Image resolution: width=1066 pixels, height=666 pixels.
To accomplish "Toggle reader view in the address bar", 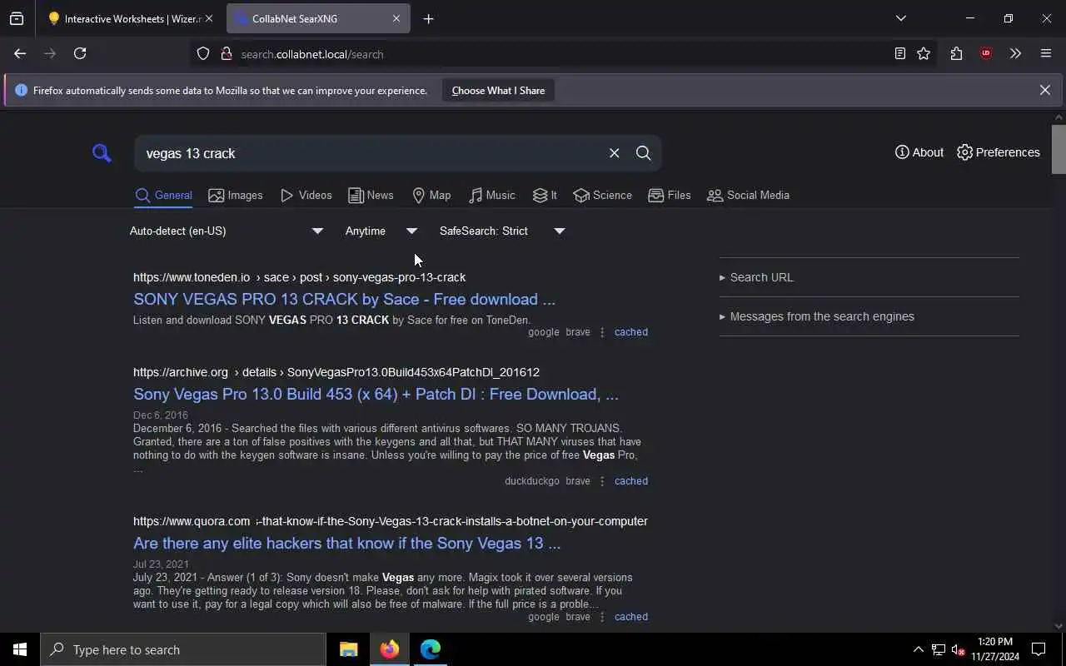I will click(x=899, y=54).
